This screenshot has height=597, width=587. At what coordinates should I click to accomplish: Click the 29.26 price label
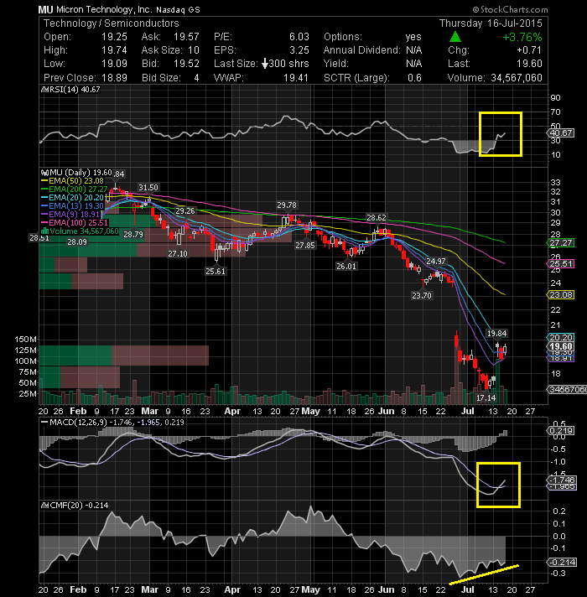point(185,211)
